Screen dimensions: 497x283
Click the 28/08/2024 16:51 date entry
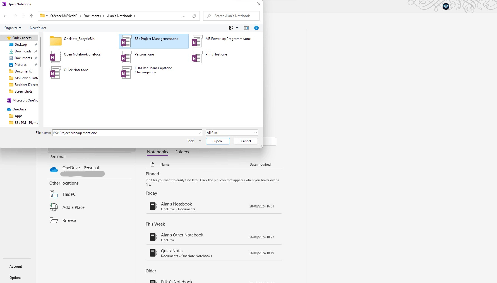pyautogui.click(x=261, y=206)
